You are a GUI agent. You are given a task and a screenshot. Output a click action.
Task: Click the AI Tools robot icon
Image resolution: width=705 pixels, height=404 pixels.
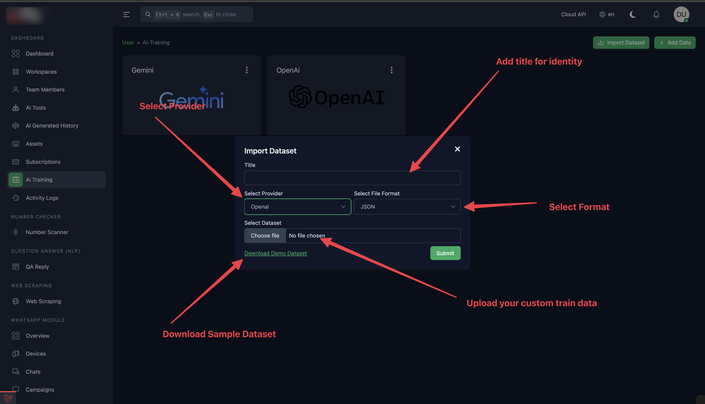(15, 107)
